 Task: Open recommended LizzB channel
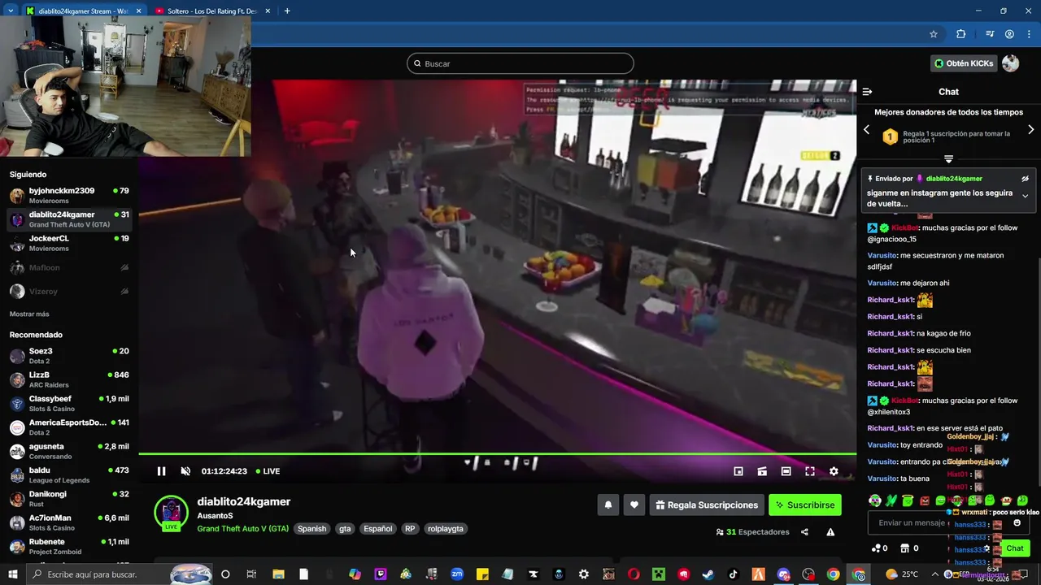[69, 379]
